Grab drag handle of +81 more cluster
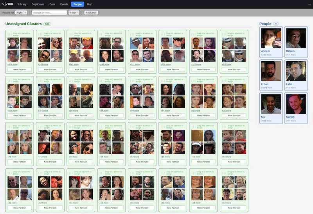The width and height of the screenshot is (313, 214). point(193,80)
